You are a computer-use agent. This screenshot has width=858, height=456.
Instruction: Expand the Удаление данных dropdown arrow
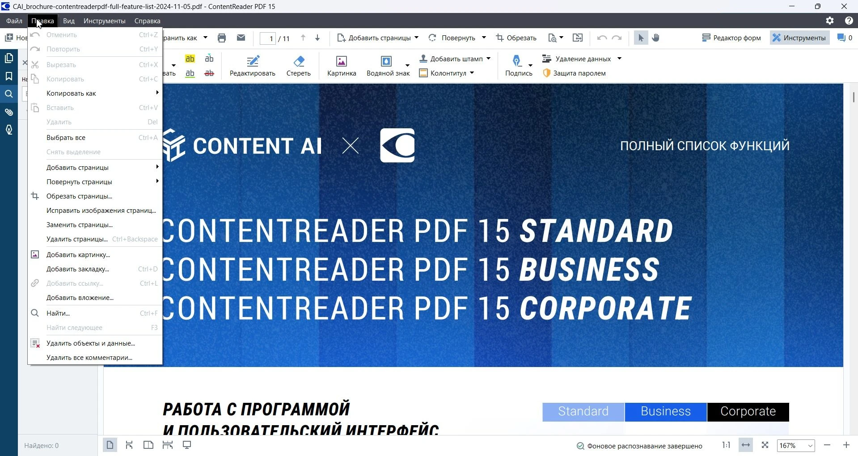click(x=619, y=59)
